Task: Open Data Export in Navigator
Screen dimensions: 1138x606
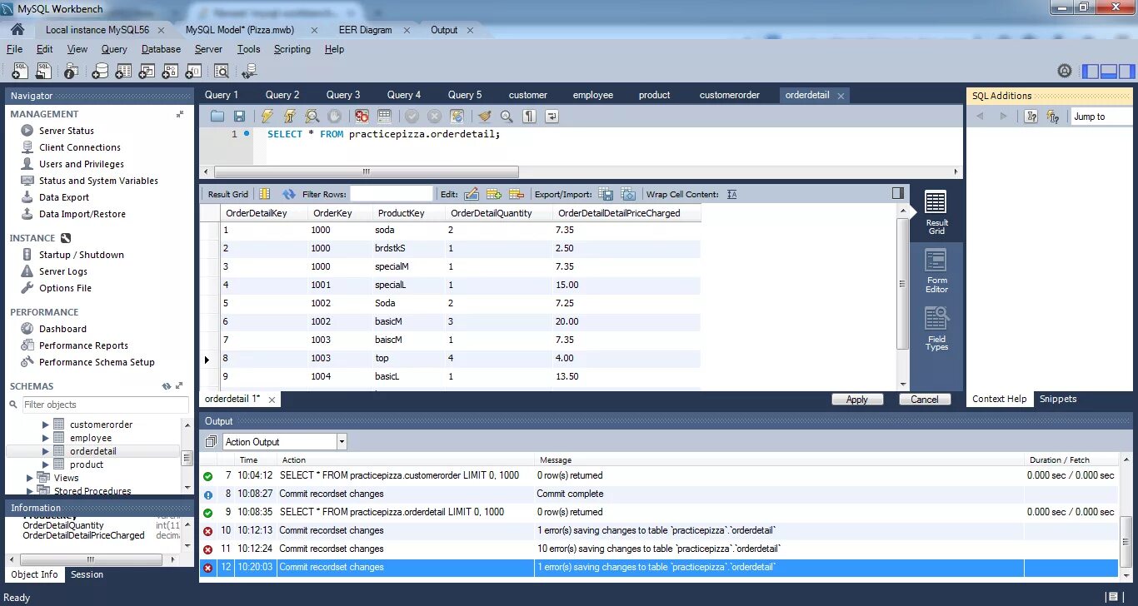Action: point(64,197)
